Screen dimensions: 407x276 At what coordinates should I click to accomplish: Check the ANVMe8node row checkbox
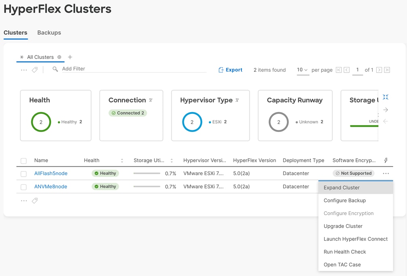click(23, 187)
